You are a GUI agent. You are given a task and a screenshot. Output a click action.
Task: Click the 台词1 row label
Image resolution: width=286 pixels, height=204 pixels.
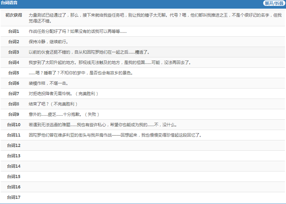click(14, 31)
